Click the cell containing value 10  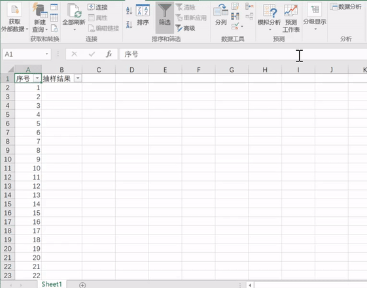[x=28, y=168]
